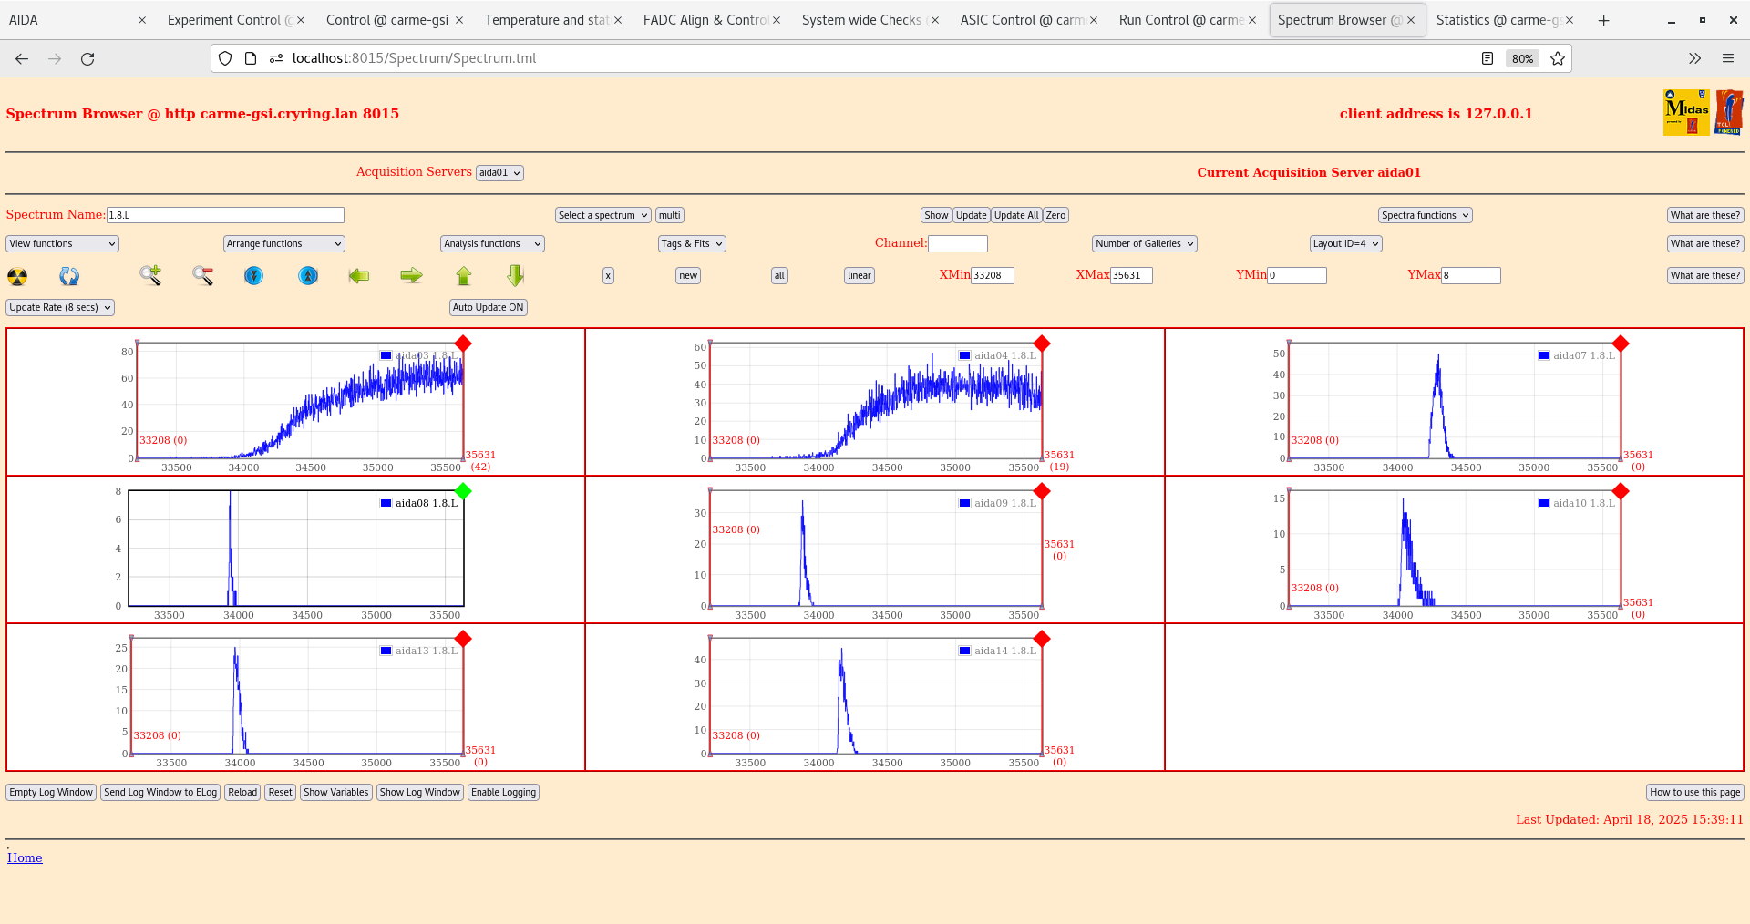
Task: Click the Spectrum Name input field
Action: tap(225, 215)
